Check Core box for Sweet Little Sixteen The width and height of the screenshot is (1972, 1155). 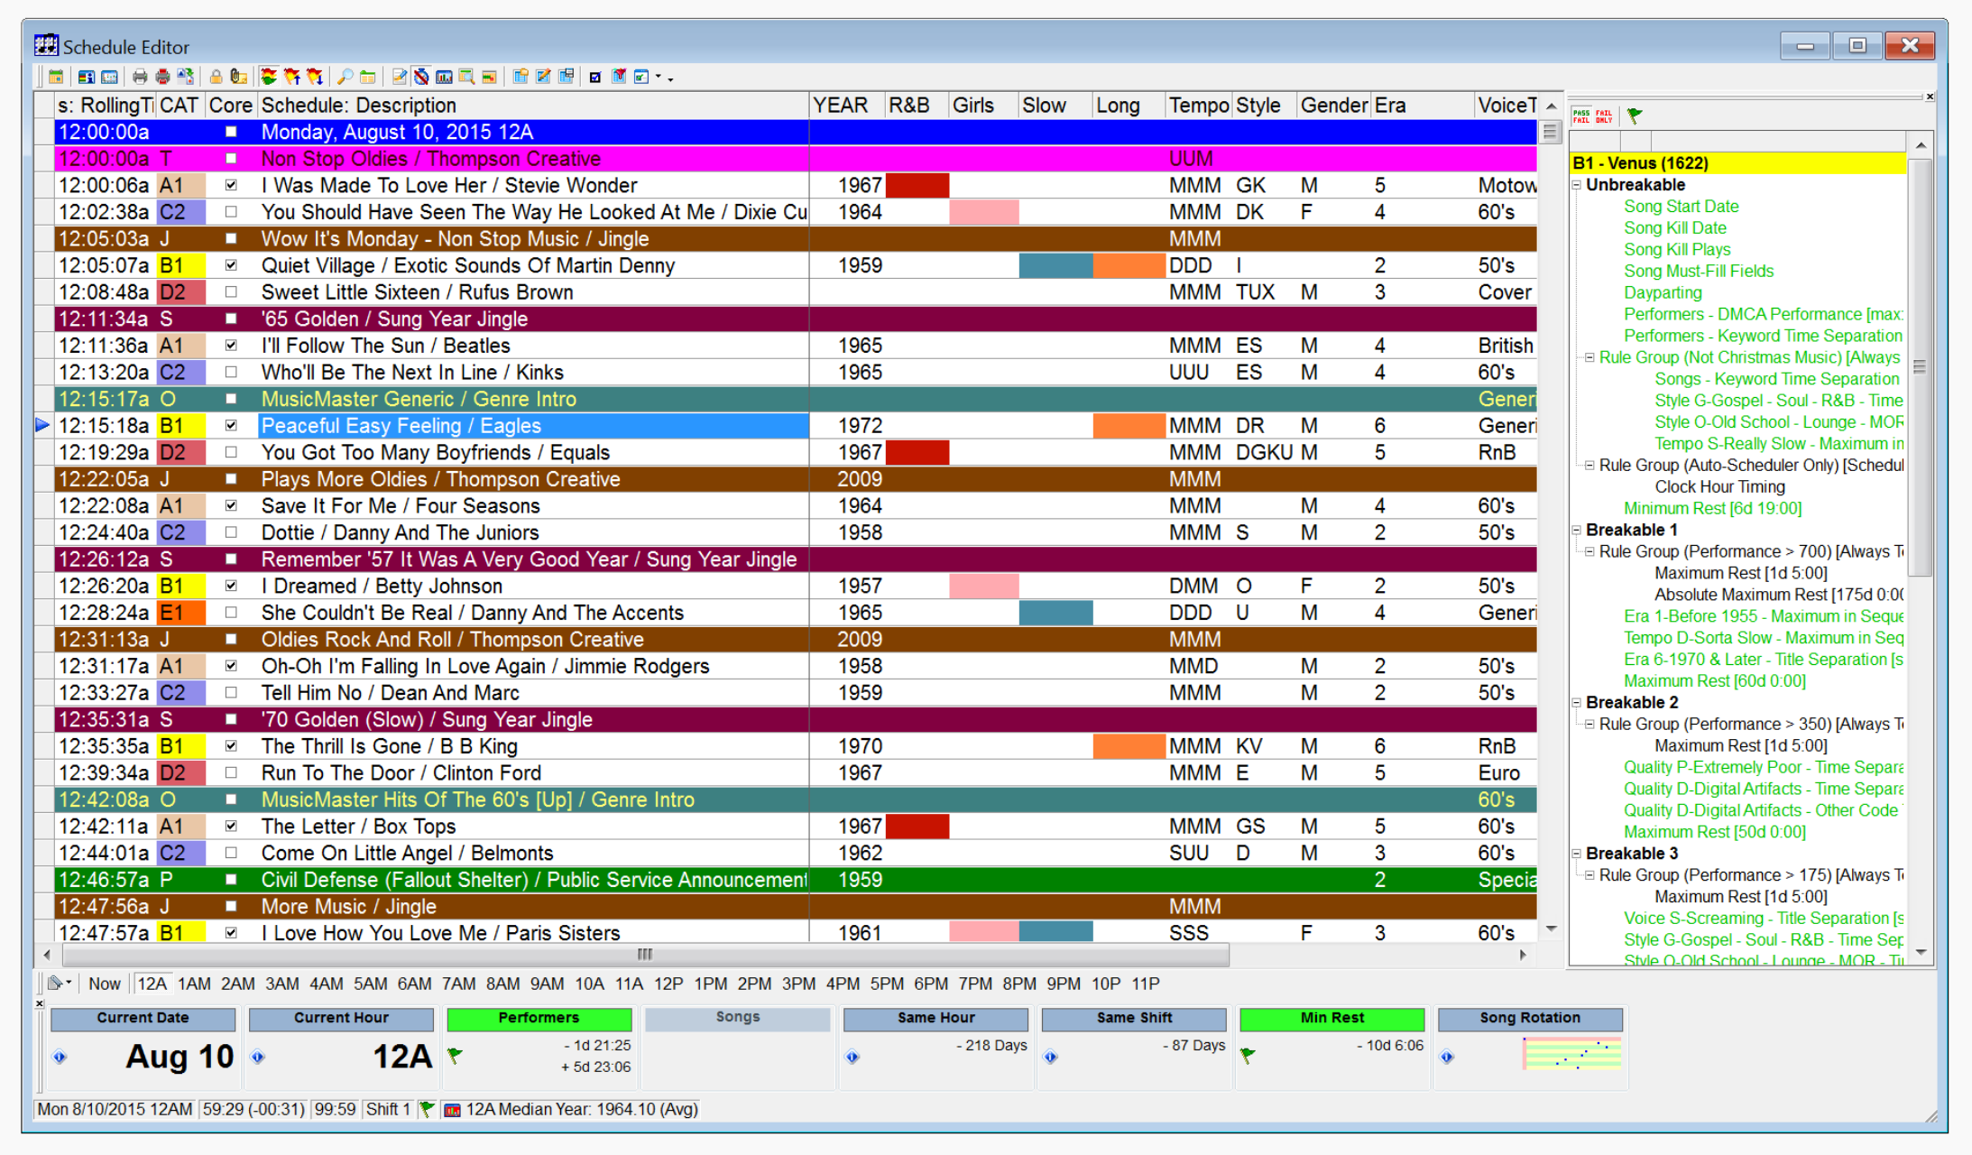pyautogui.click(x=231, y=291)
